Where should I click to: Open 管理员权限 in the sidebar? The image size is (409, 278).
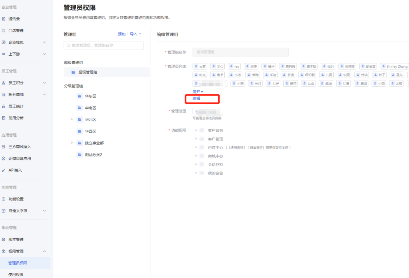coord(25,263)
